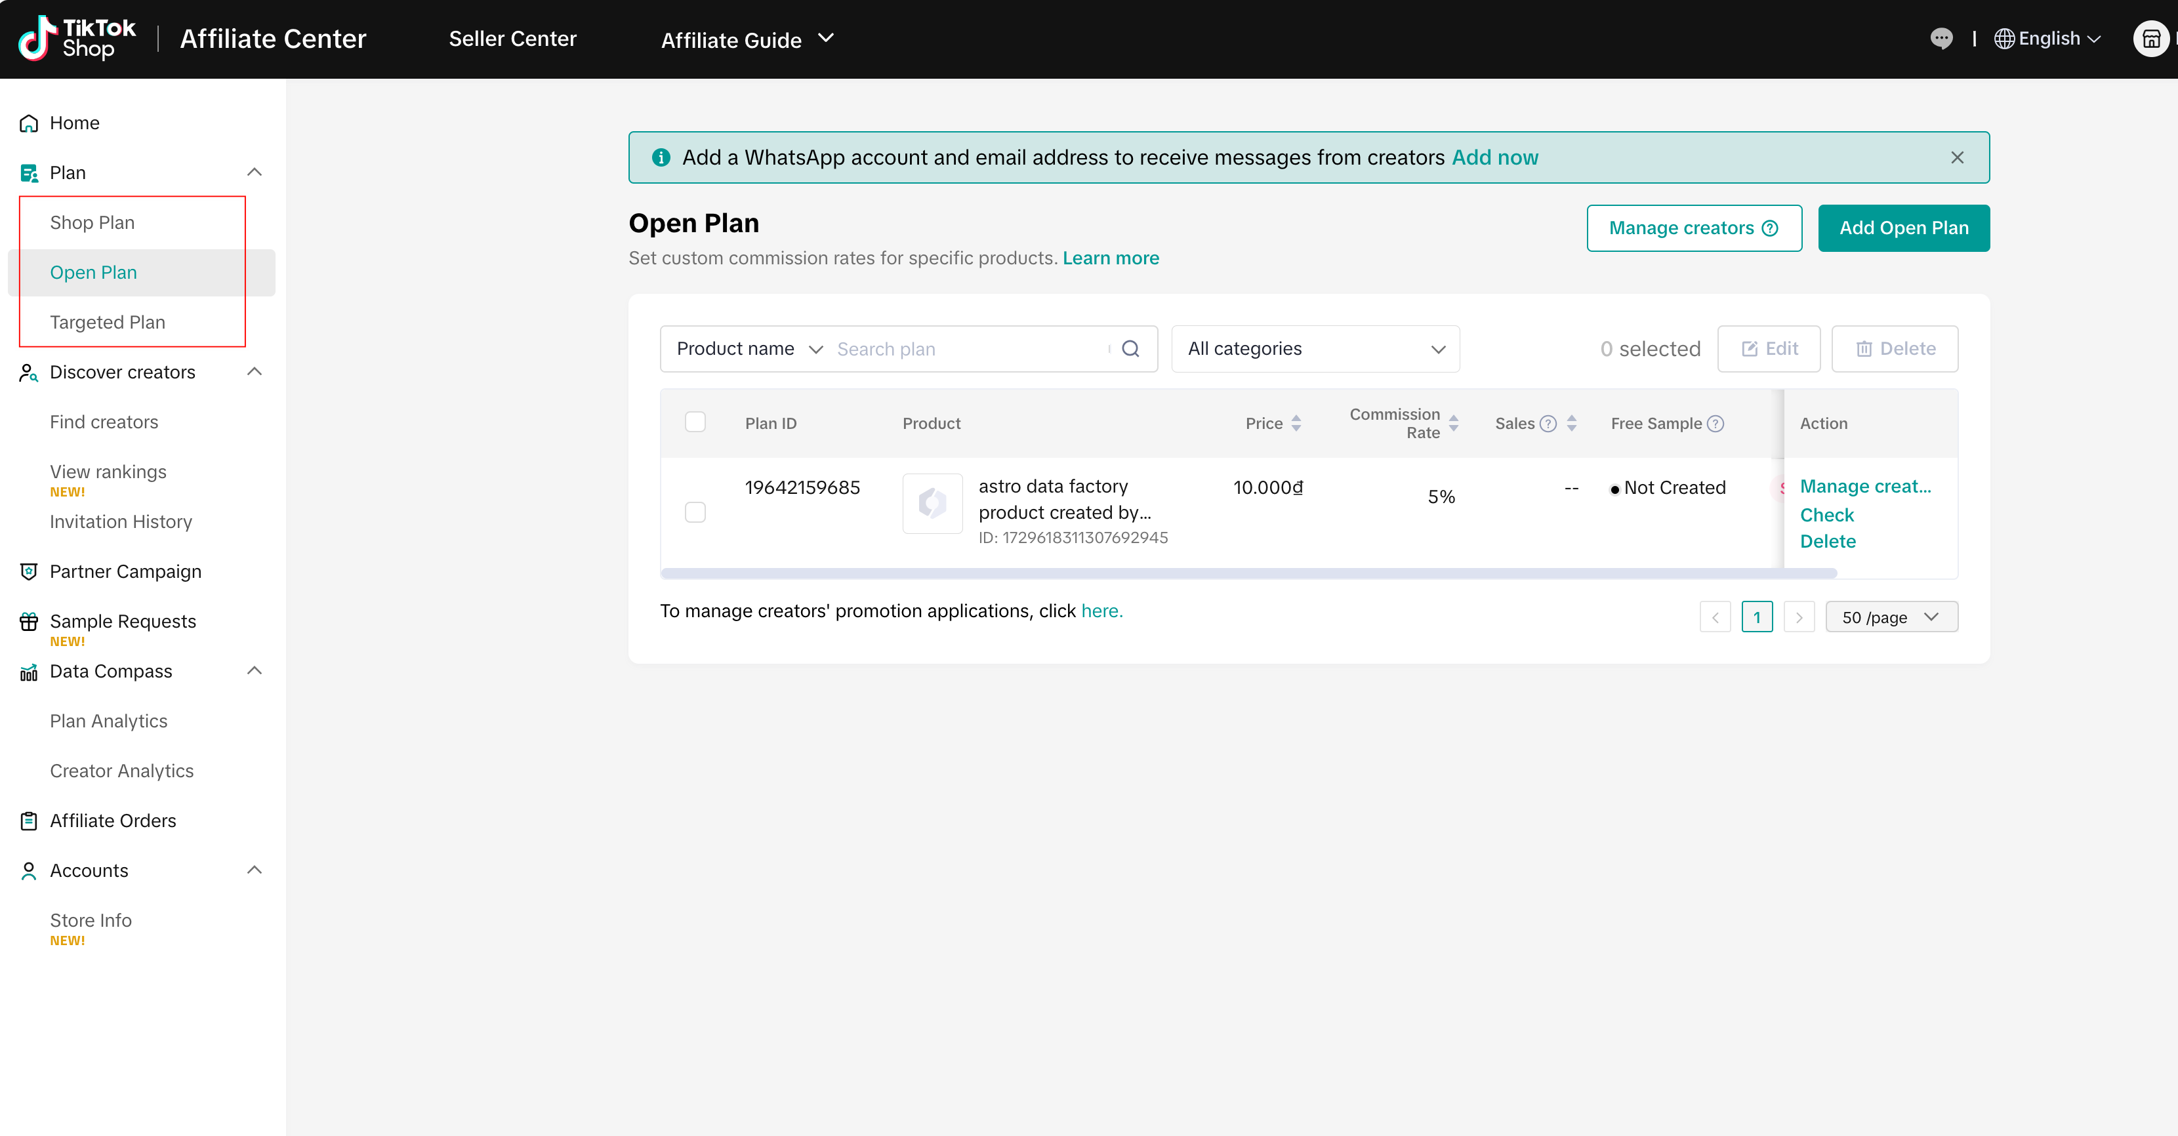
Task: Click the chat message bubble icon
Action: 1941,39
